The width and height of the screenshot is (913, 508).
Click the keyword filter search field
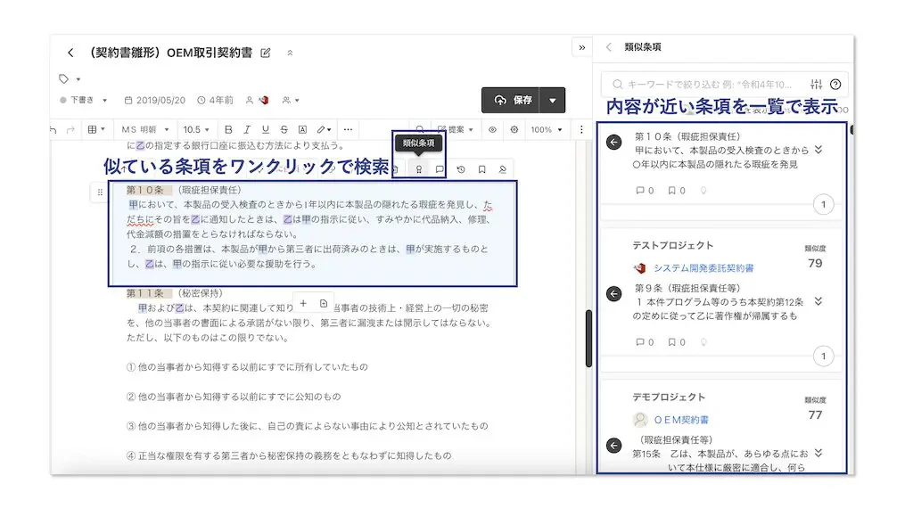(x=711, y=85)
